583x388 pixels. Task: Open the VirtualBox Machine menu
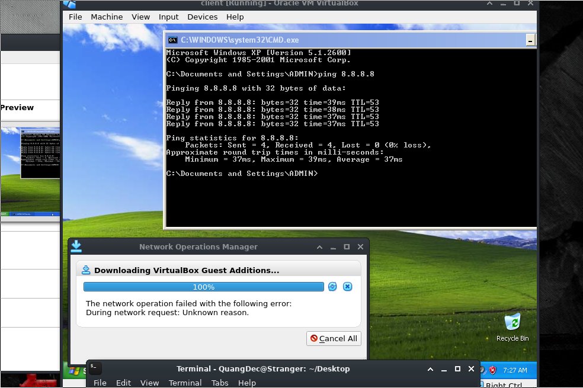tap(107, 17)
